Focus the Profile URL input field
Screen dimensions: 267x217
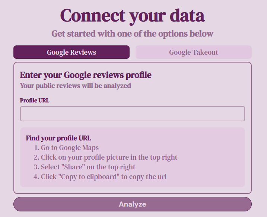tap(133, 114)
